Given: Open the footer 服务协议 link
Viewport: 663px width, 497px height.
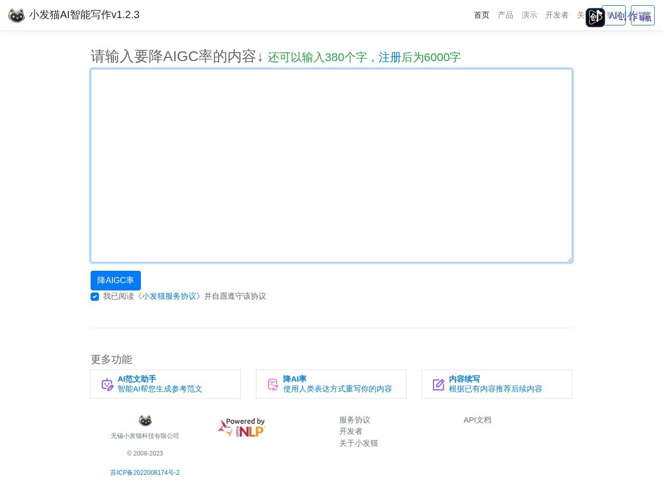Looking at the screenshot, I should tap(355, 420).
